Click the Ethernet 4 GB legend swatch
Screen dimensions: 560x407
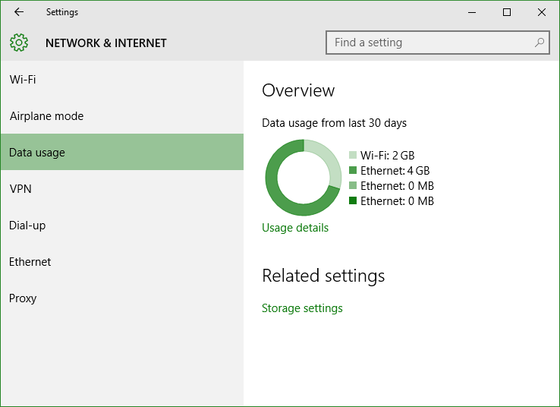(x=353, y=170)
